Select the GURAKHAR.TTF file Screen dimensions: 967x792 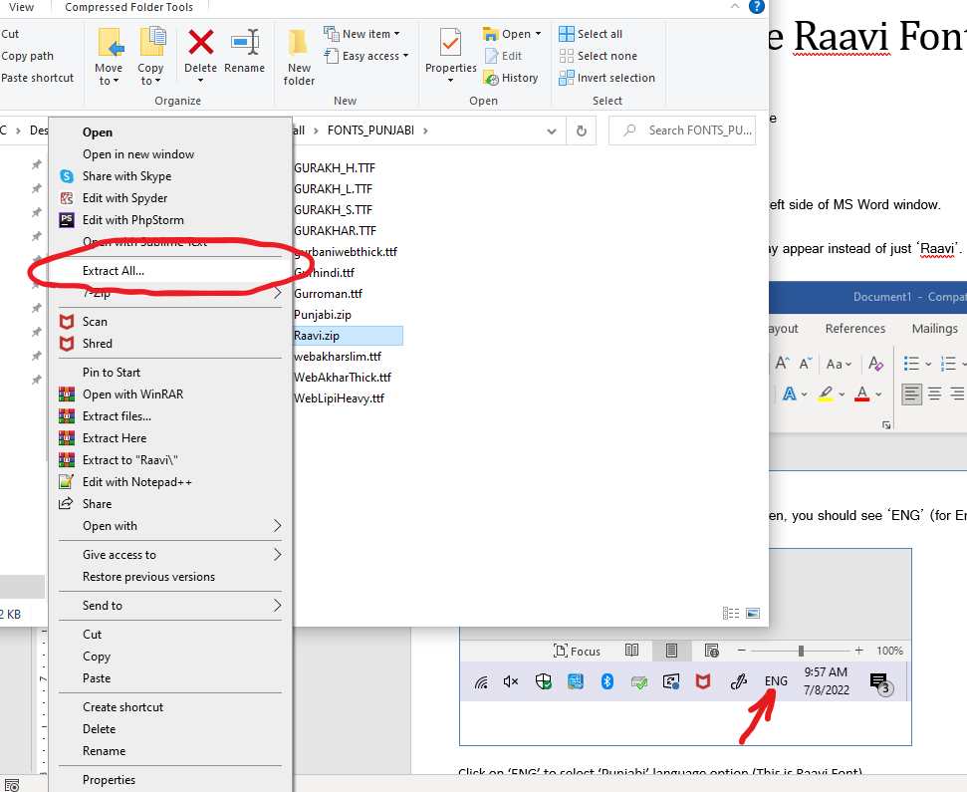[335, 231]
